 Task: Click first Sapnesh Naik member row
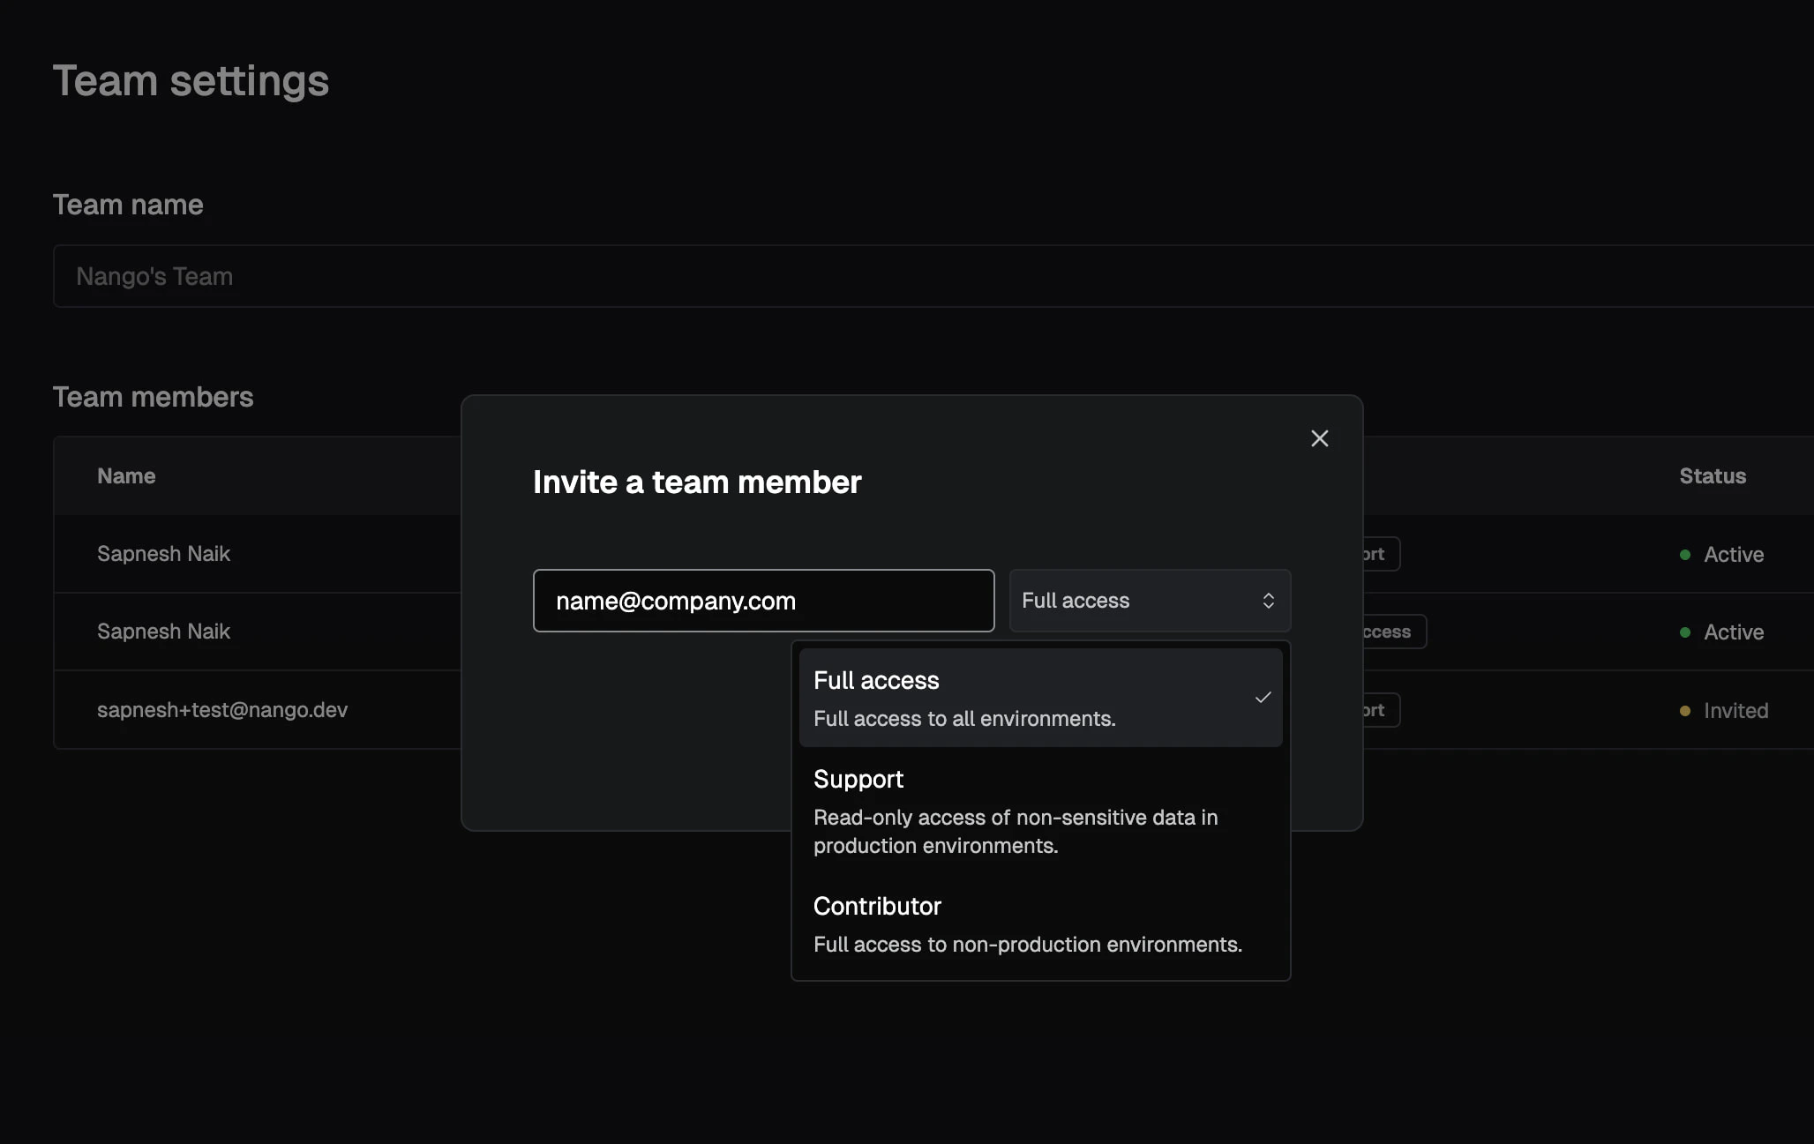pyautogui.click(x=163, y=554)
